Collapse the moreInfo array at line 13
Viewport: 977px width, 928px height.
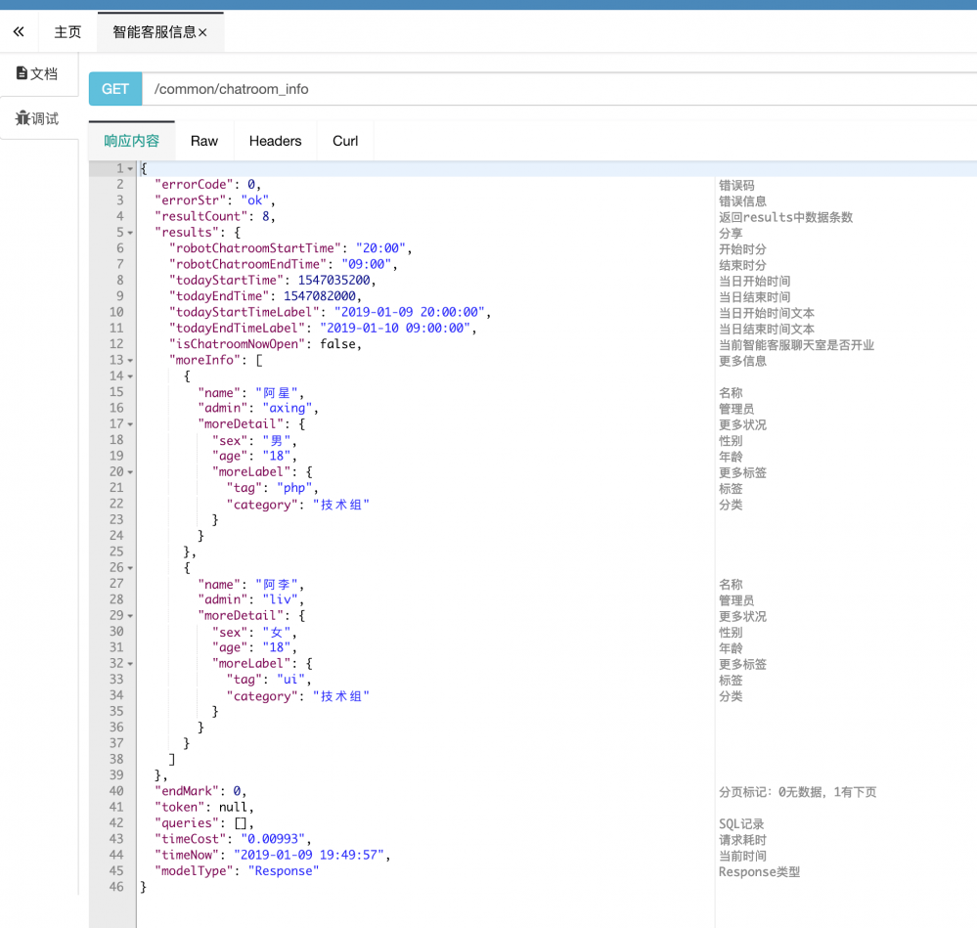point(130,360)
